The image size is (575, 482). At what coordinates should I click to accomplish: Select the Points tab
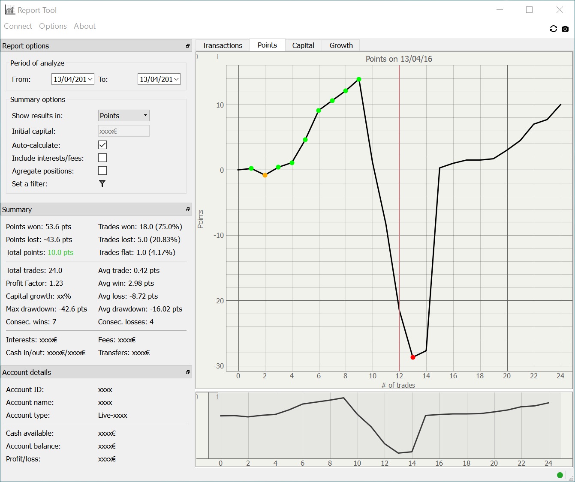pyautogui.click(x=267, y=45)
